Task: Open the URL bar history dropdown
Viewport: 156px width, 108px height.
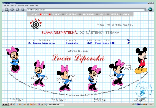Action: click(x=144, y=10)
